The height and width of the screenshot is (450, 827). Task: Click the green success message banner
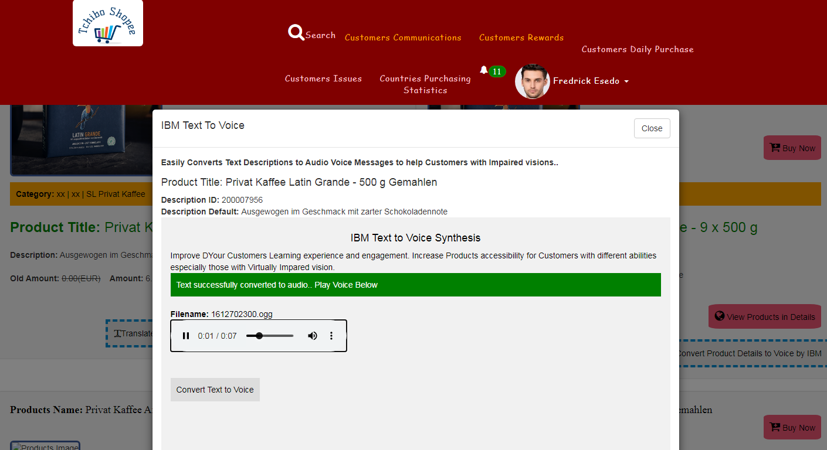(x=416, y=285)
